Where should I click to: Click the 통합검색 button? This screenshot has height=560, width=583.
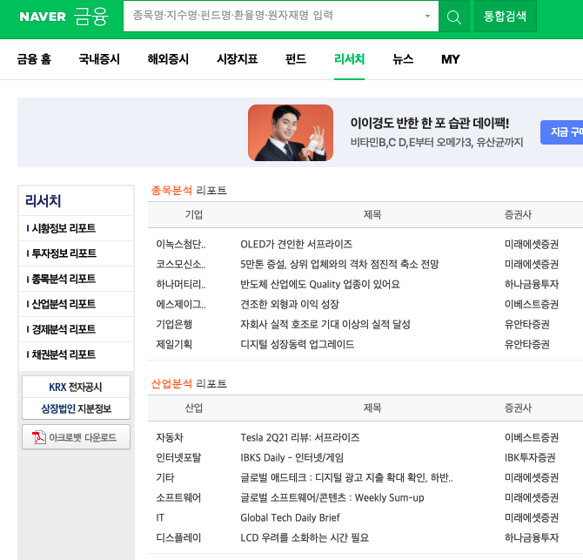point(506,16)
